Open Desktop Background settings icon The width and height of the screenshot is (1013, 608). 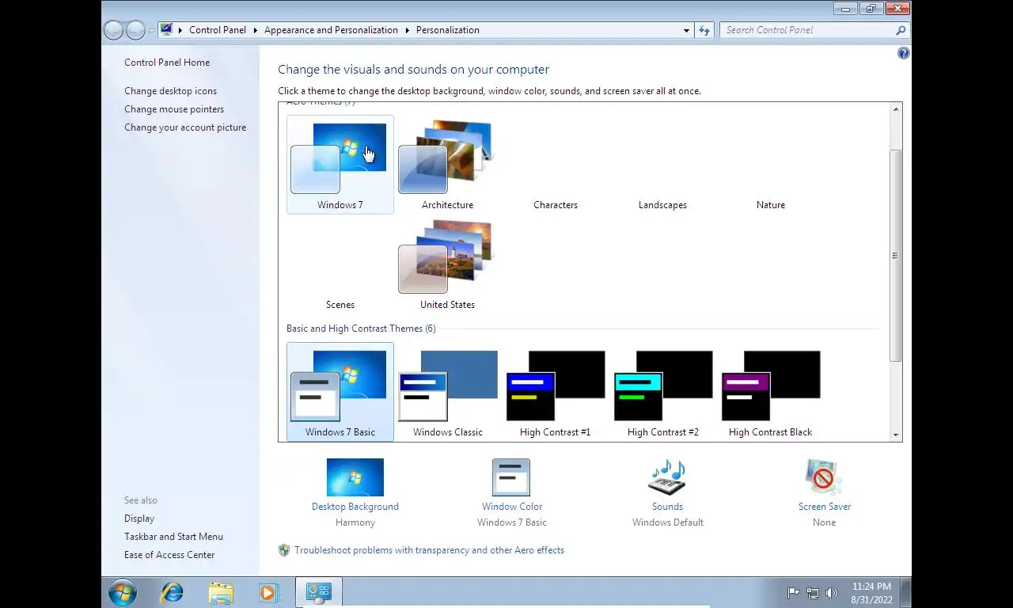click(x=355, y=477)
